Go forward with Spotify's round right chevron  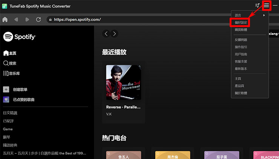pyautogui.click(x=114, y=33)
